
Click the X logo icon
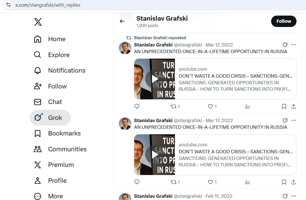38,22
